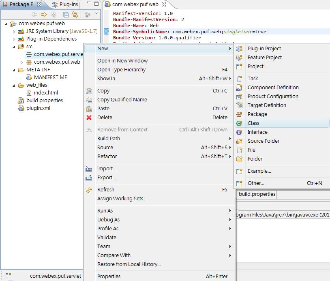Click the Folder icon in New submenu

point(240,159)
